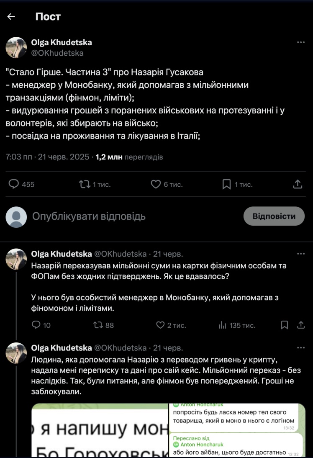Expand more options on the first reply

point(300,254)
